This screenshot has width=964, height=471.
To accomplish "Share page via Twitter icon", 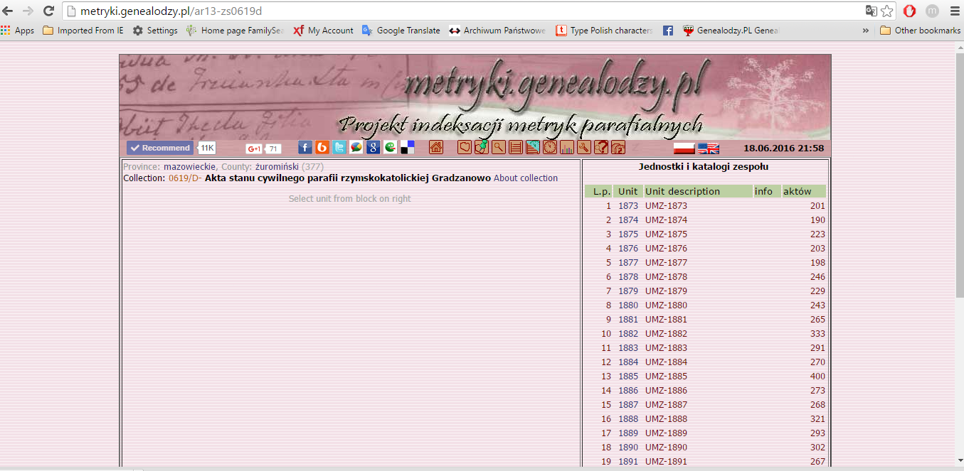I will pos(339,148).
